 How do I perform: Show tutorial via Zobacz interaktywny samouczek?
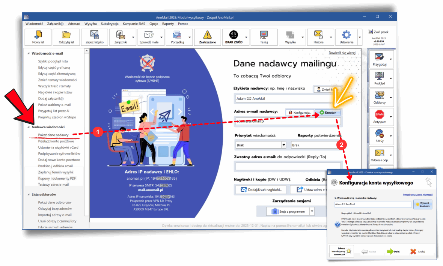[x=342, y=251]
